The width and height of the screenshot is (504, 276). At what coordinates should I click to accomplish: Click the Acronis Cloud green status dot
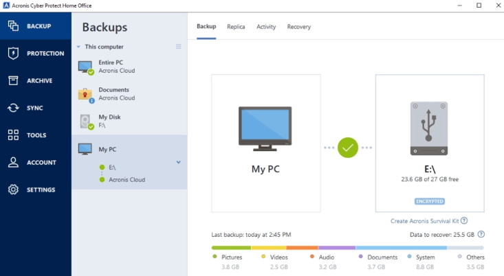tap(102, 180)
